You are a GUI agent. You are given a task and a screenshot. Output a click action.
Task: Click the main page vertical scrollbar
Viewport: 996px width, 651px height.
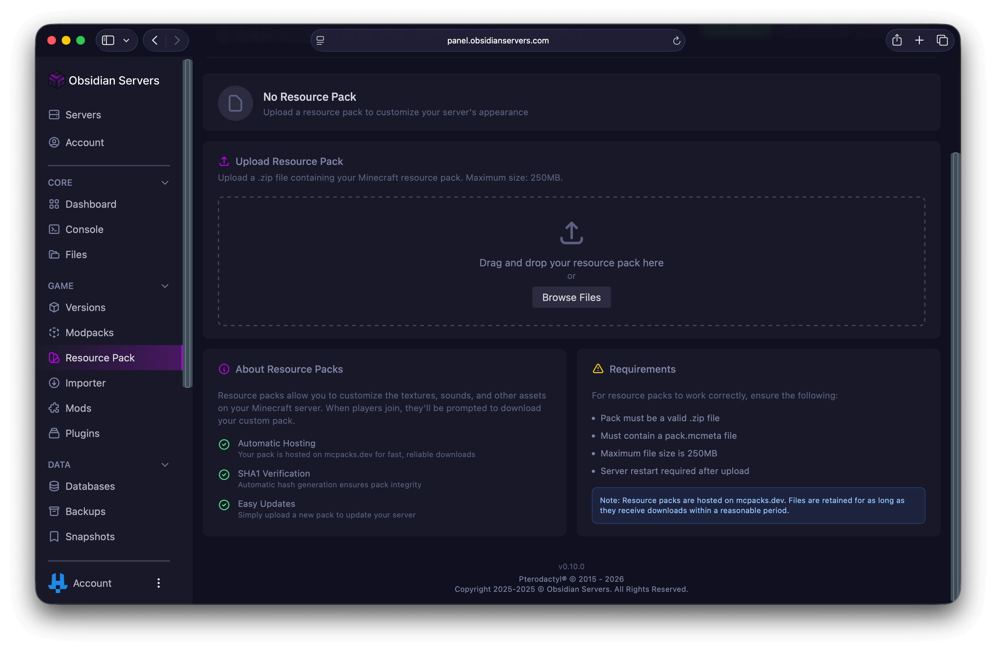(x=955, y=376)
